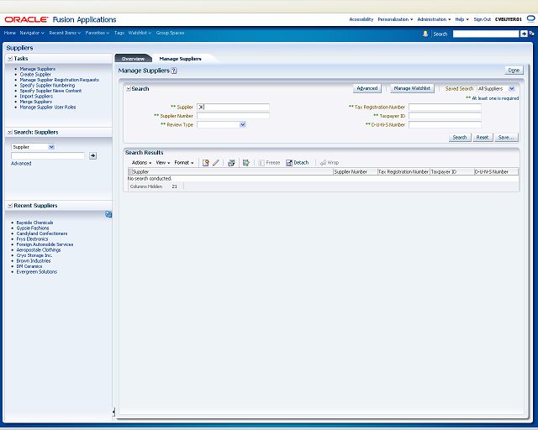Open Manage Supplier Registration Requests link
The width and height of the screenshot is (538, 430).
point(60,80)
